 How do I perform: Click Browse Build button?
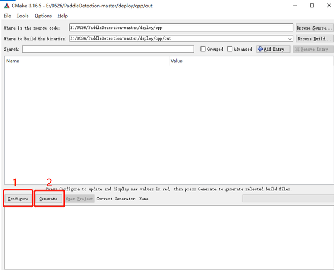point(315,39)
